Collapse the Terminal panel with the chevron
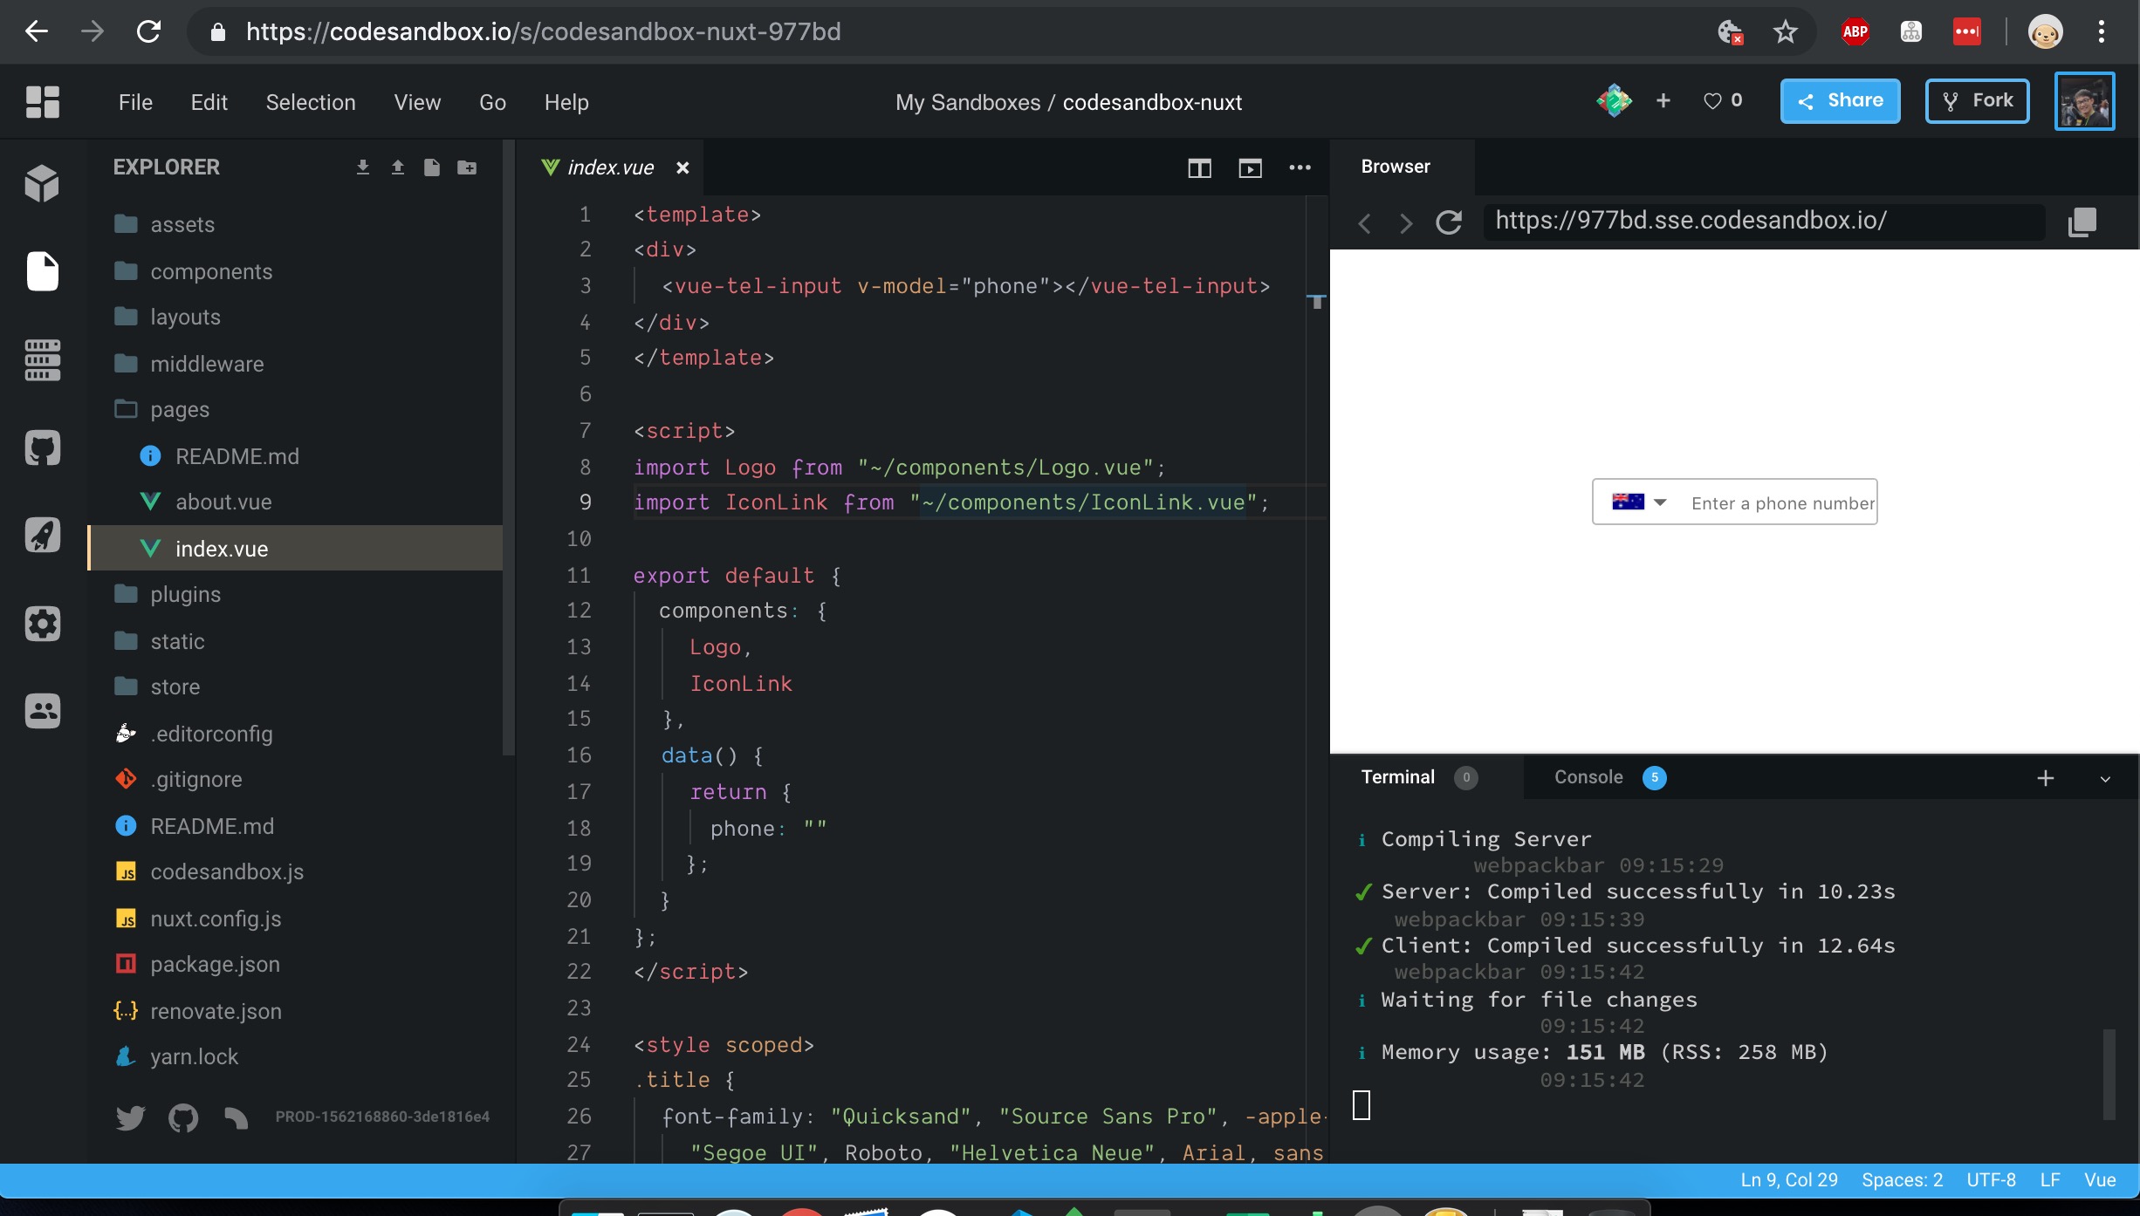 click(2106, 778)
